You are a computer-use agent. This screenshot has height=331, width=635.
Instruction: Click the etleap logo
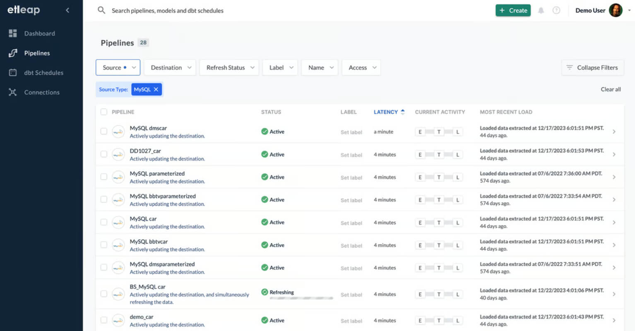point(24,10)
